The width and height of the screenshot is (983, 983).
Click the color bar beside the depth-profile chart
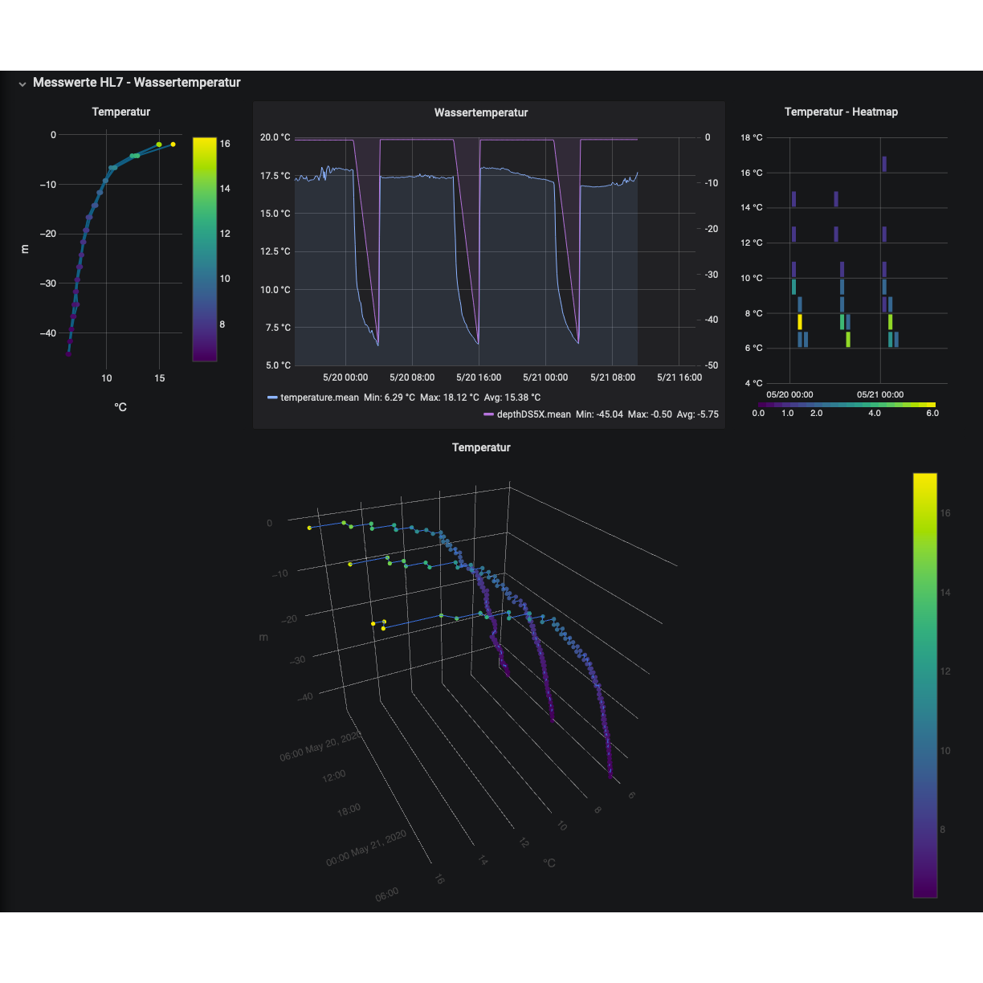[205, 249]
